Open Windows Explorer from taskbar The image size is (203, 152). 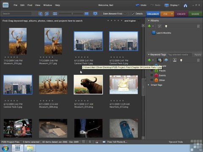click(x=30, y=148)
